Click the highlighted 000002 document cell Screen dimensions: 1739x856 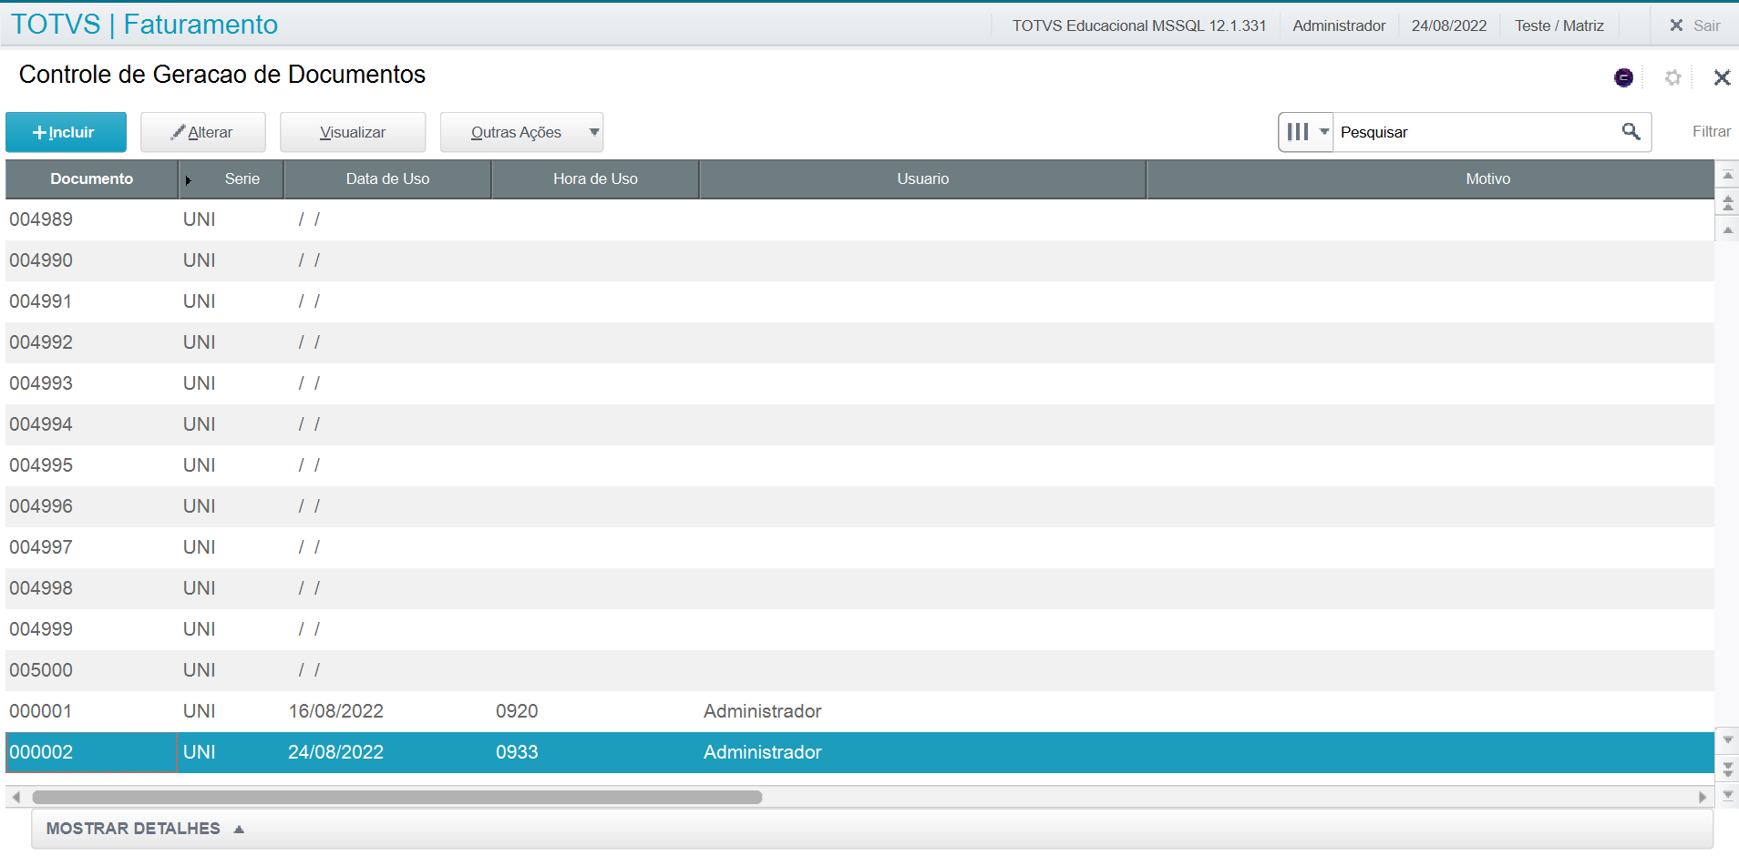point(91,752)
